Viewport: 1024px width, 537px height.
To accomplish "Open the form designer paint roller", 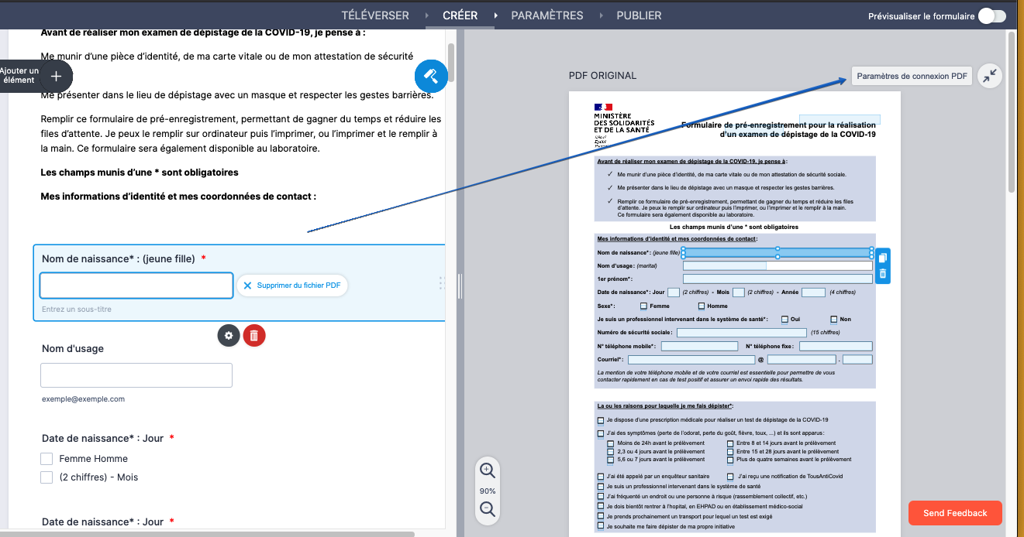I will 431,76.
